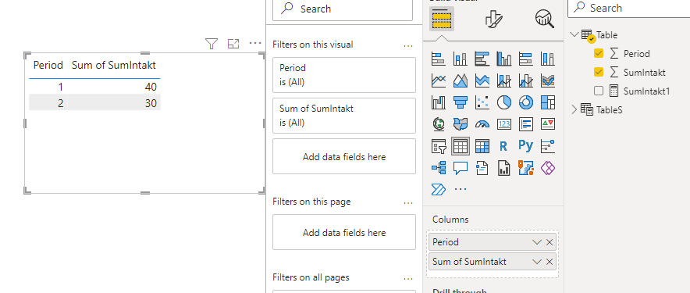Select the donut chart visual
Image resolution: width=690 pixels, height=293 pixels.
coord(526,102)
